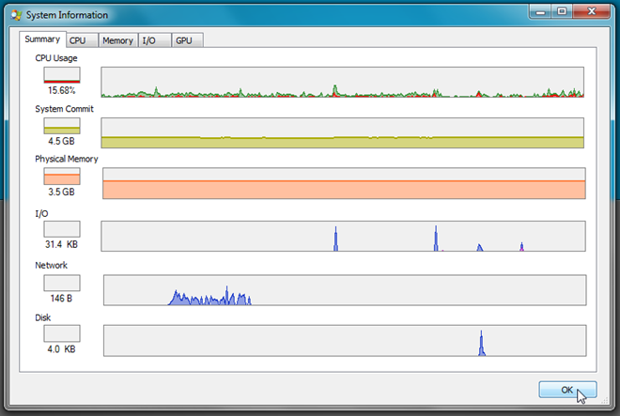The height and width of the screenshot is (416, 620).
Task: Click the Disk history graph
Action: [x=345, y=341]
